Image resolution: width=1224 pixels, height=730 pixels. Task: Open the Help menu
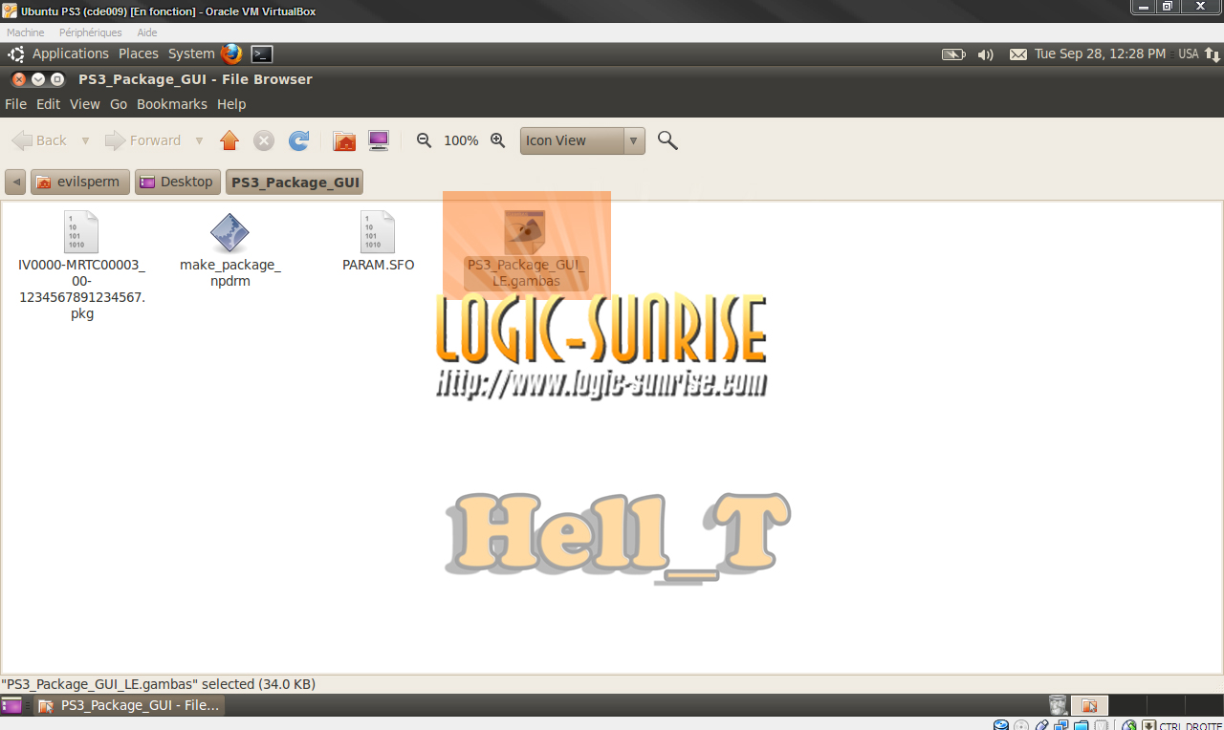click(231, 104)
